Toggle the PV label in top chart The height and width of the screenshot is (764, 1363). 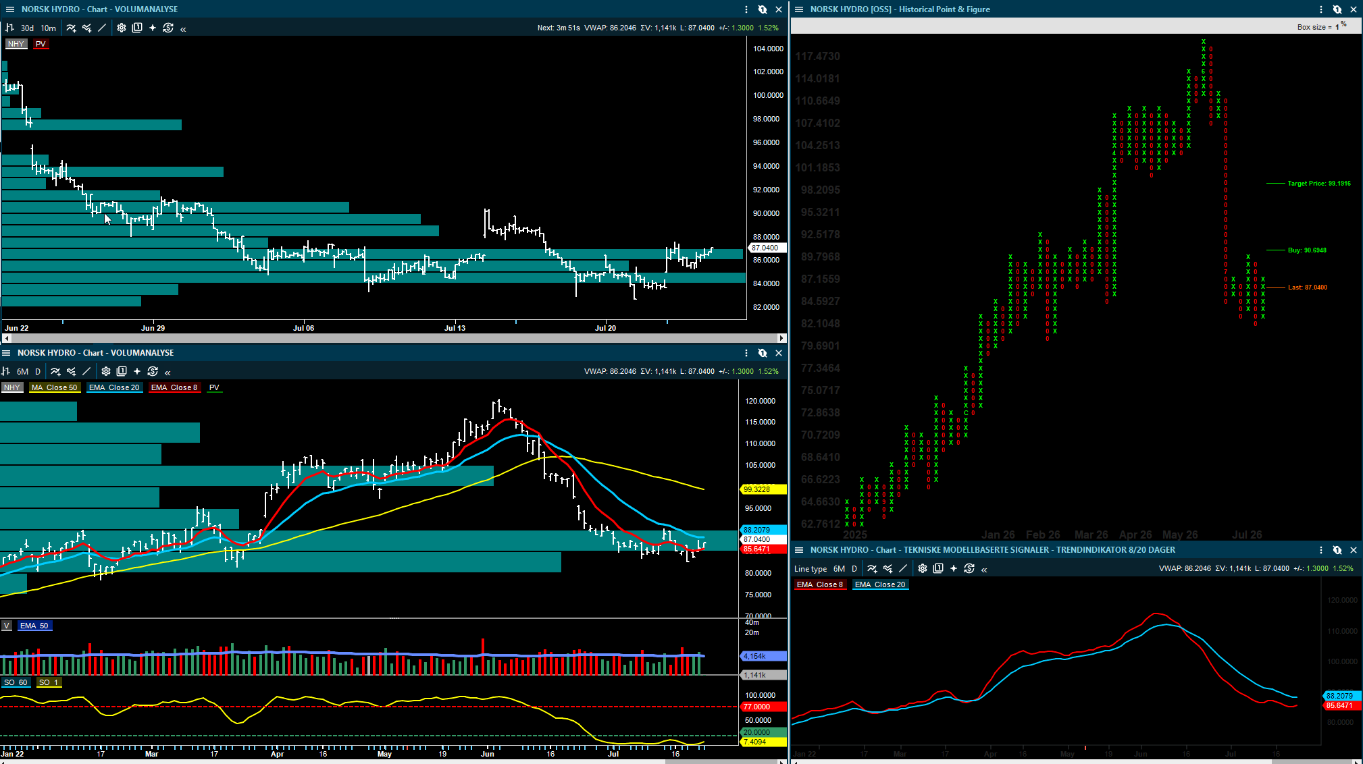pos(41,44)
